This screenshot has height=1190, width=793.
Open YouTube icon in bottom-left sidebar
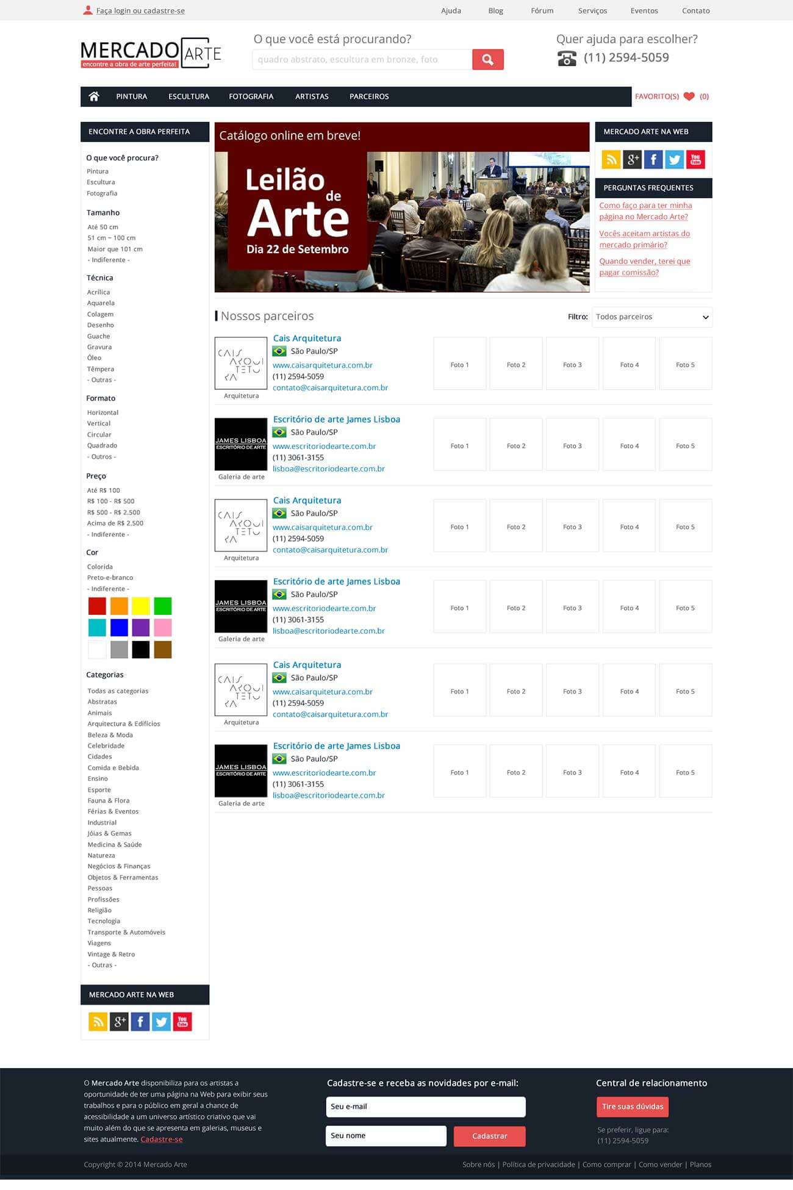coord(182,1022)
